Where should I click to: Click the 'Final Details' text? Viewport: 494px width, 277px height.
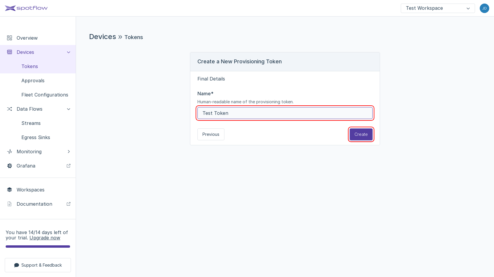211,79
